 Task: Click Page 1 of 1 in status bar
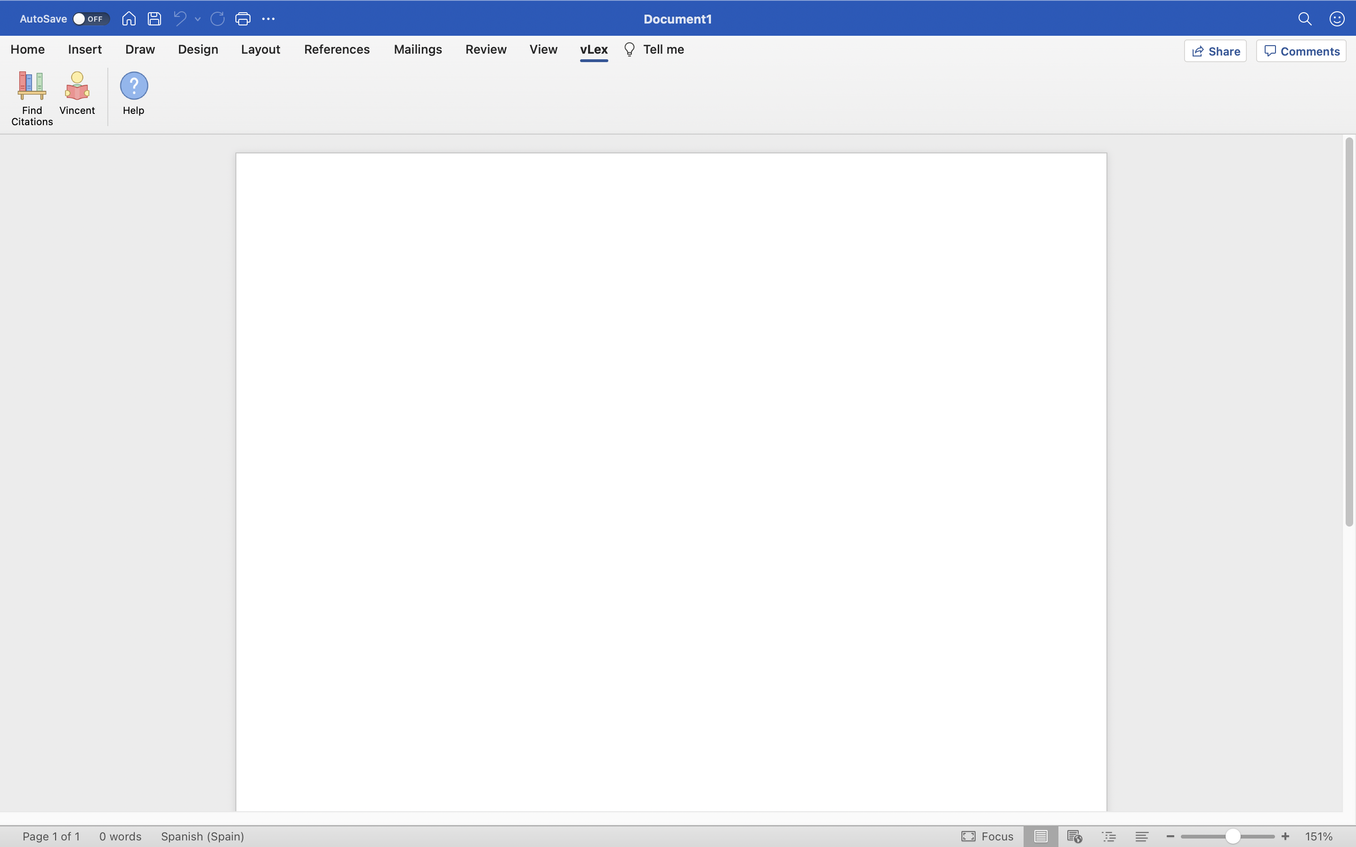point(51,836)
